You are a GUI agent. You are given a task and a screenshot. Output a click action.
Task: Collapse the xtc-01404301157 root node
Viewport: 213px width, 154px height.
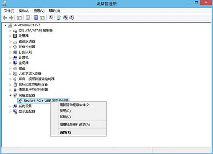[5, 26]
